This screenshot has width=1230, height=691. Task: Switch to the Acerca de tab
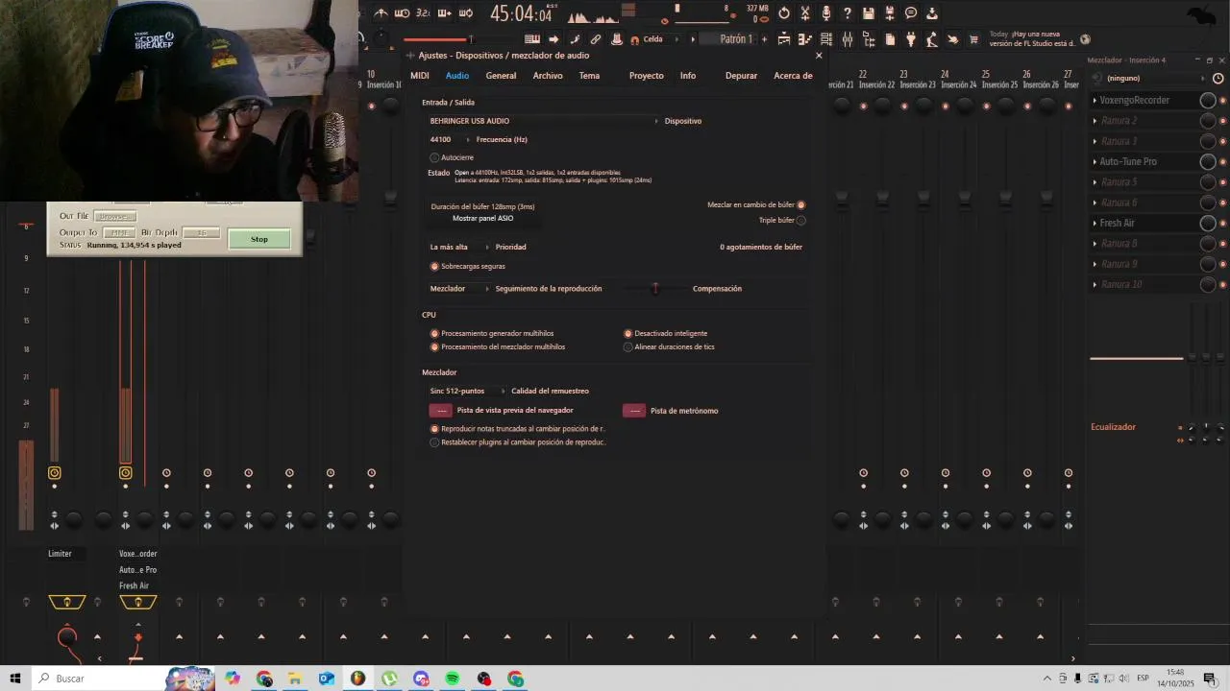(x=793, y=76)
